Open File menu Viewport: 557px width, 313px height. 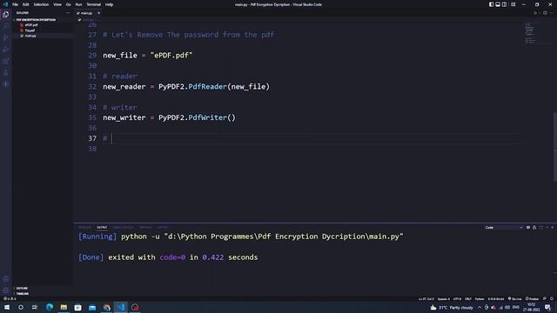(x=15, y=4)
